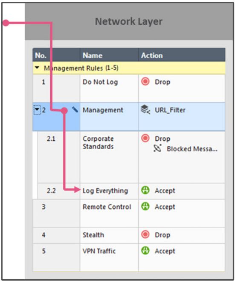The width and height of the screenshot is (235, 281).
Task: Click the Drop icon in Do Not Log rule
Action: (x=145, y=82)
